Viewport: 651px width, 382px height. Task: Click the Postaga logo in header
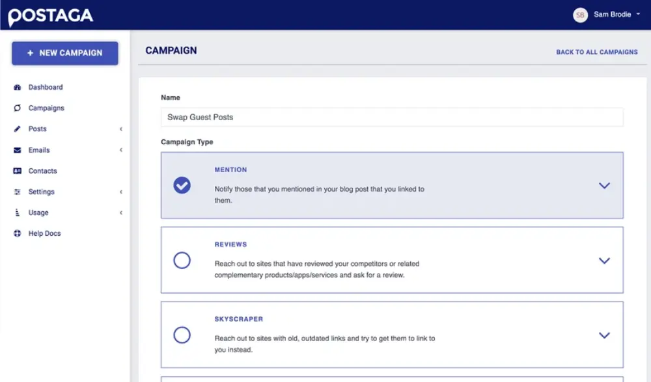(x=51, y=16)
